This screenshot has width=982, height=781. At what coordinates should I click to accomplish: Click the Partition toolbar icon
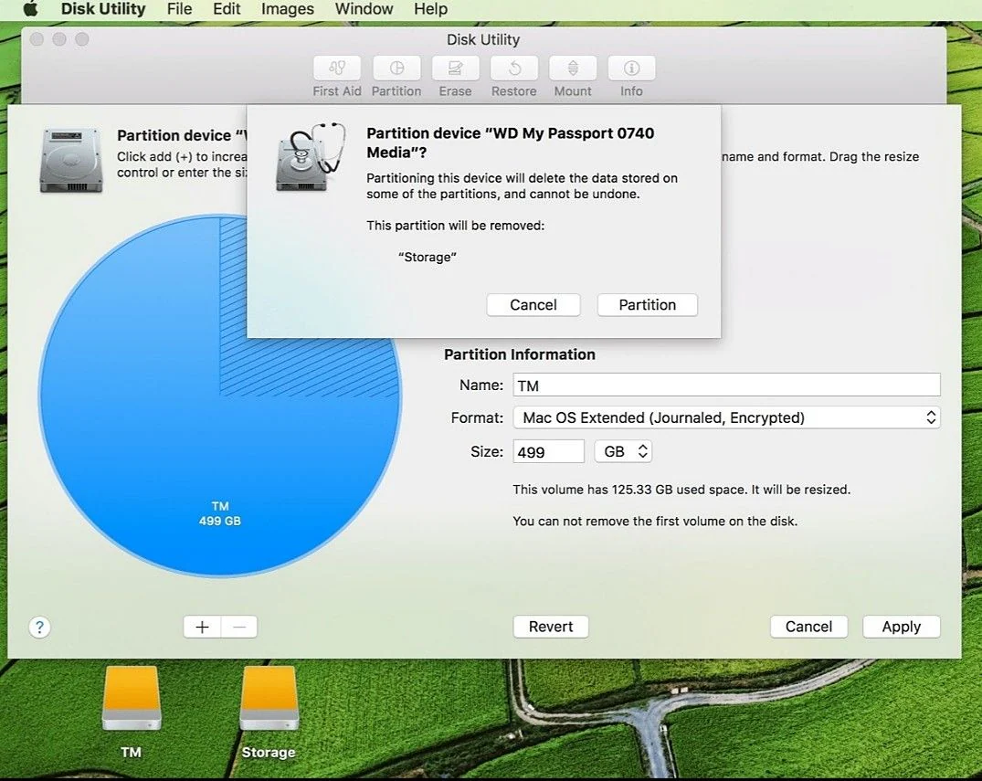click(x=396, y=68)
